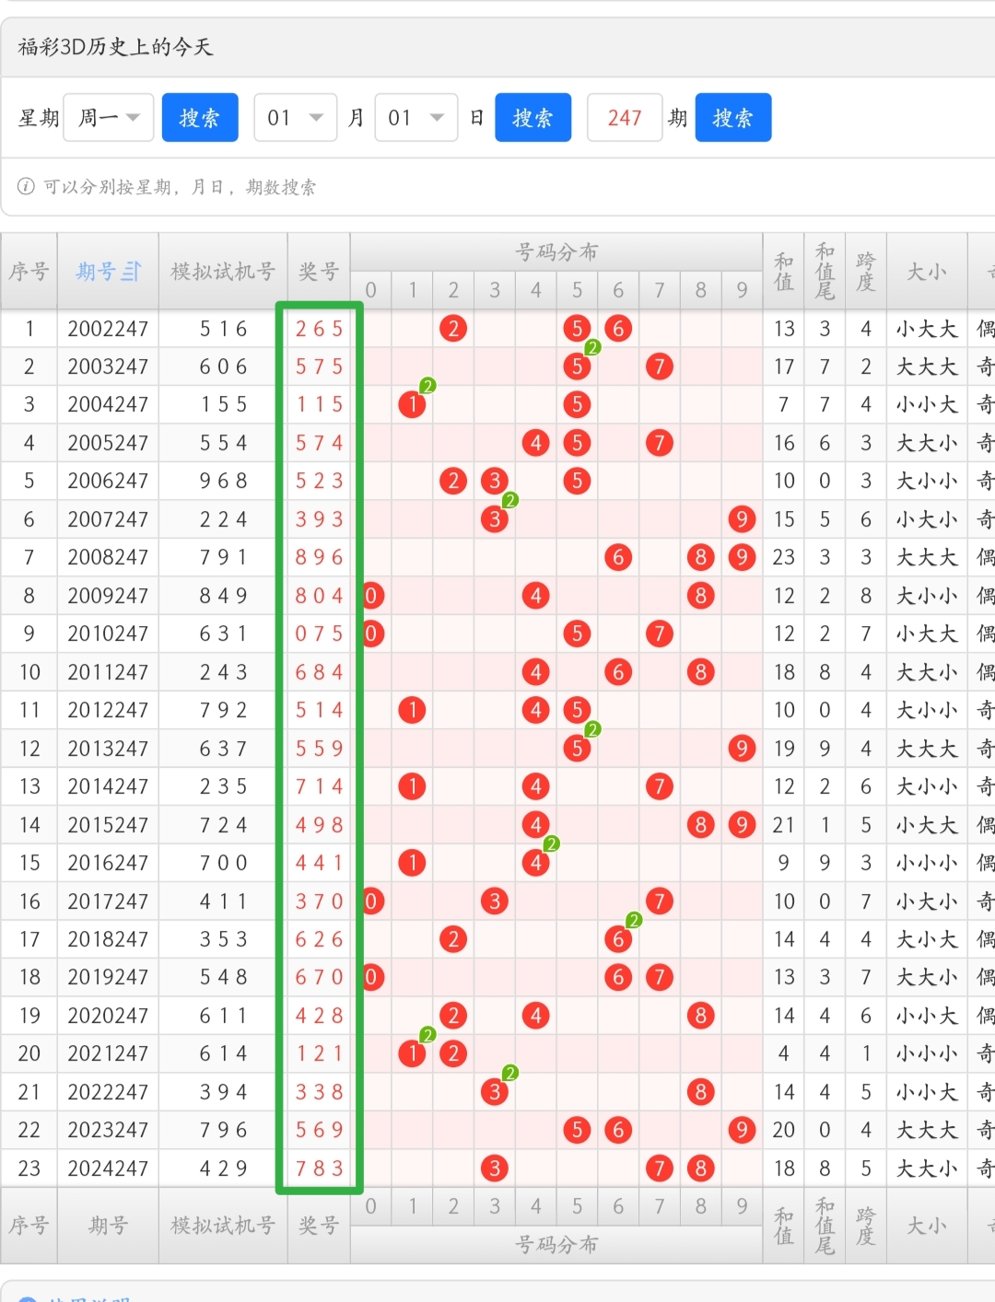Click red ball 0 in row 2009247
Screen dimensions: 995x1302
click(x=371, y=596)
